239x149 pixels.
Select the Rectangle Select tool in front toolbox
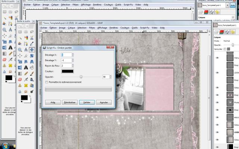click(x=20, y=32)
